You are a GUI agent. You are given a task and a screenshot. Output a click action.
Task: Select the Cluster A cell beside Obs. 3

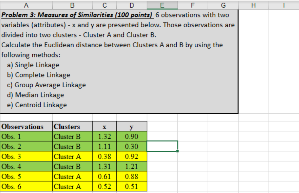coord(72,156)
